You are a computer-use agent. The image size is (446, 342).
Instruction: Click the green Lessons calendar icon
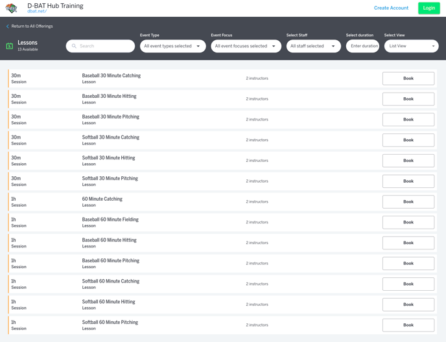click(9, 46)
